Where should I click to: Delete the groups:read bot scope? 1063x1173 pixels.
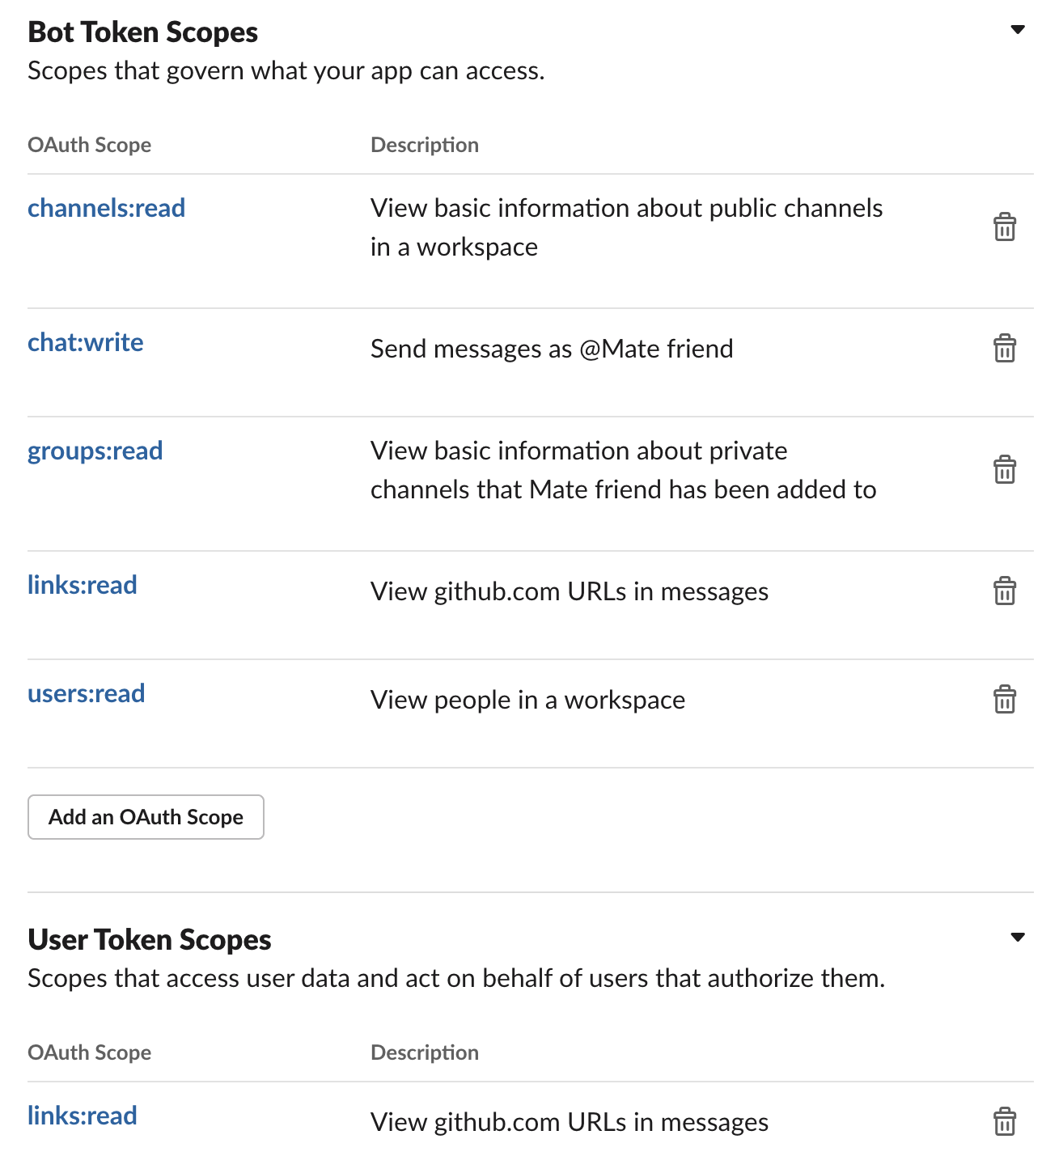point(1004,470)
